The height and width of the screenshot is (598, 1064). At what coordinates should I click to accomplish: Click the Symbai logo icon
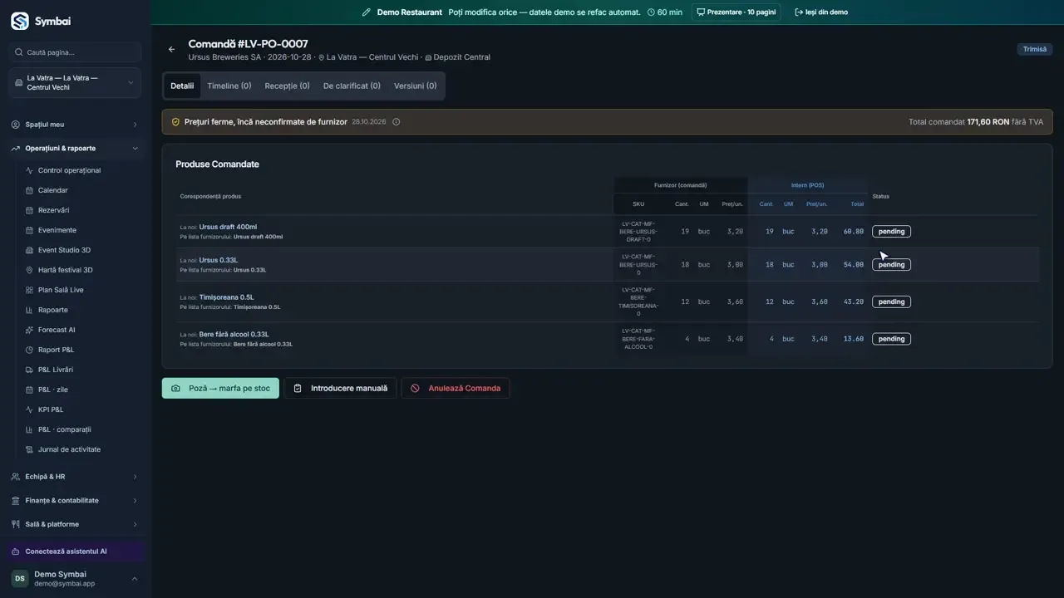20,22
